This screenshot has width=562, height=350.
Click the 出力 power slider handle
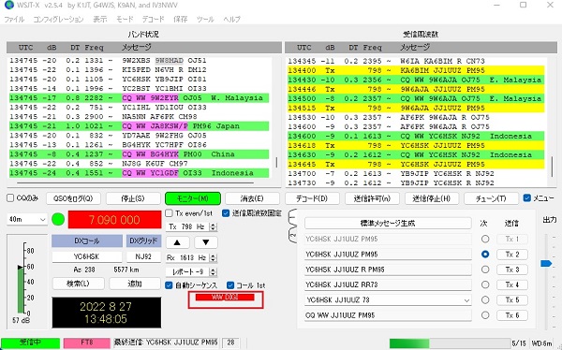click(546, 264)
